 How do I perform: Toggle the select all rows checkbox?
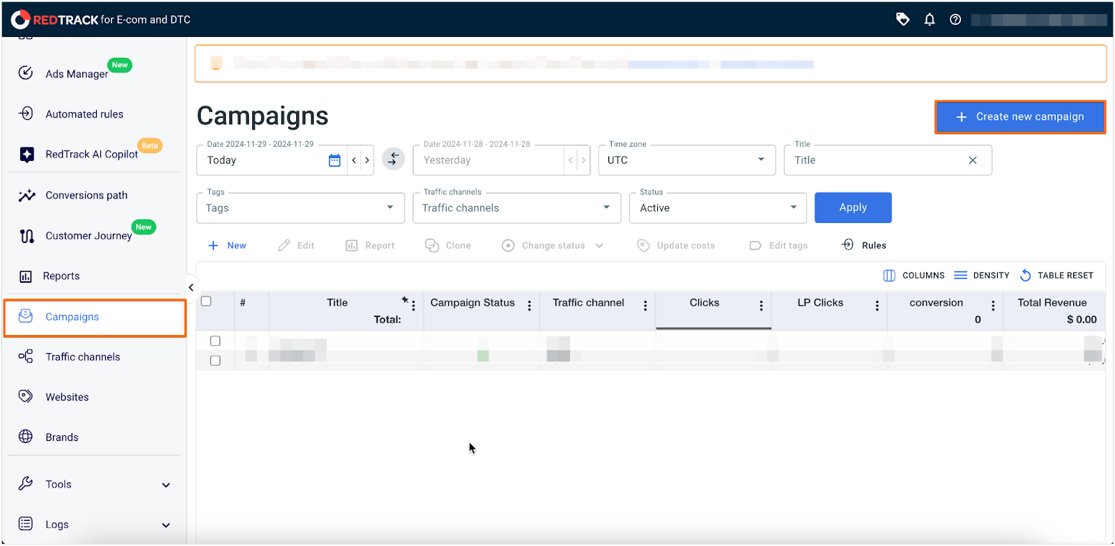[x=206, y=302]
